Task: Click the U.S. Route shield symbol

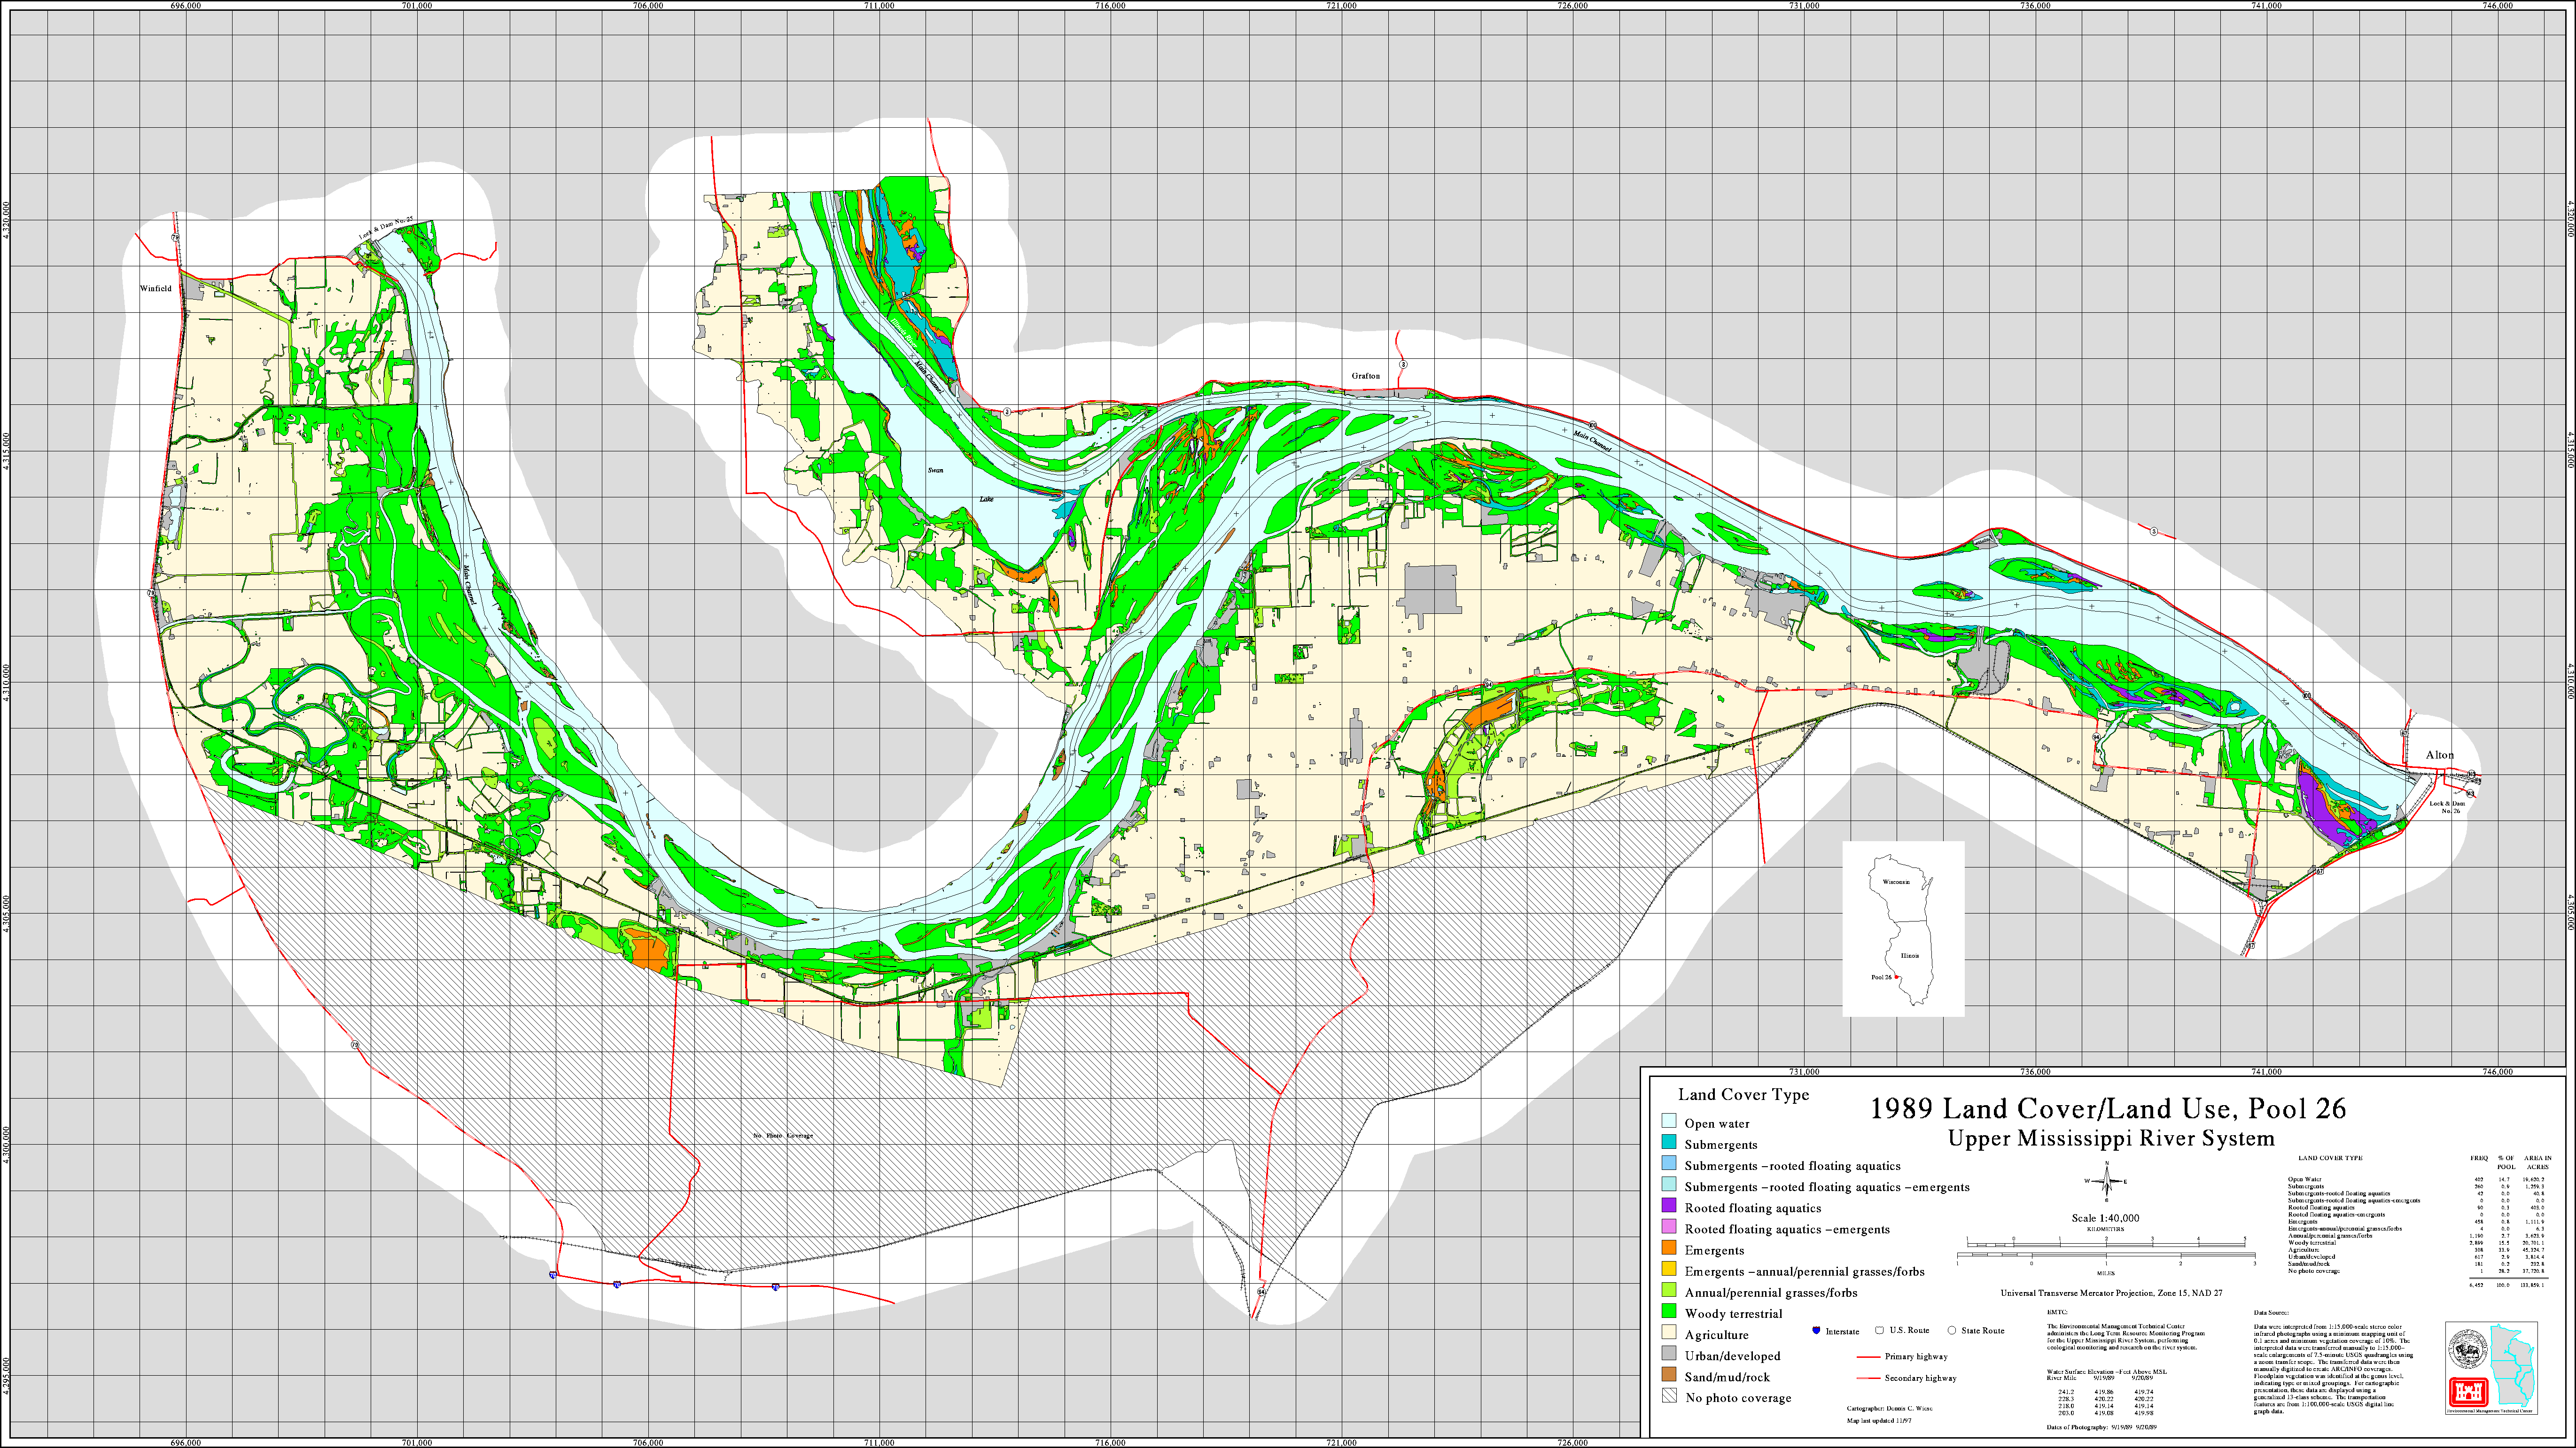Action: (x=1879, y=1330)
